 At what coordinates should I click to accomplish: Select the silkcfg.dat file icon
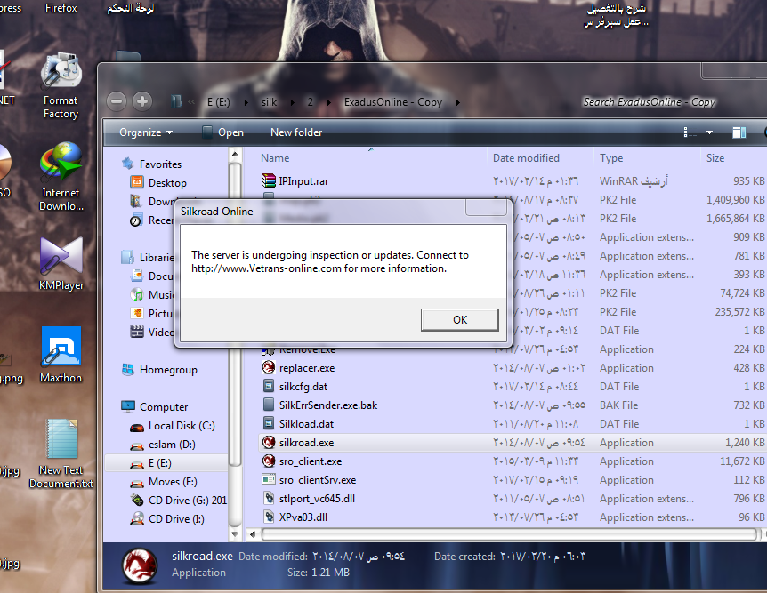(269, 386)
